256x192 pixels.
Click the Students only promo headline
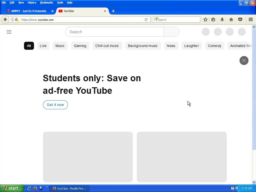click(x=92, y=84)
